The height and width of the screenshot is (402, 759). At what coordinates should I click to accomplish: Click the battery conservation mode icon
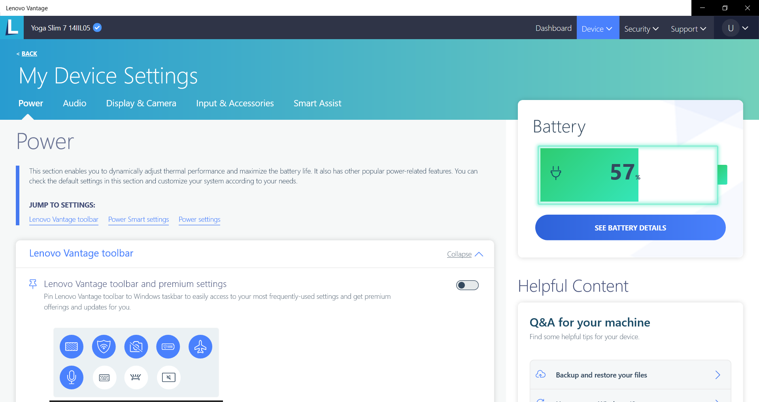tap(168, 347)
